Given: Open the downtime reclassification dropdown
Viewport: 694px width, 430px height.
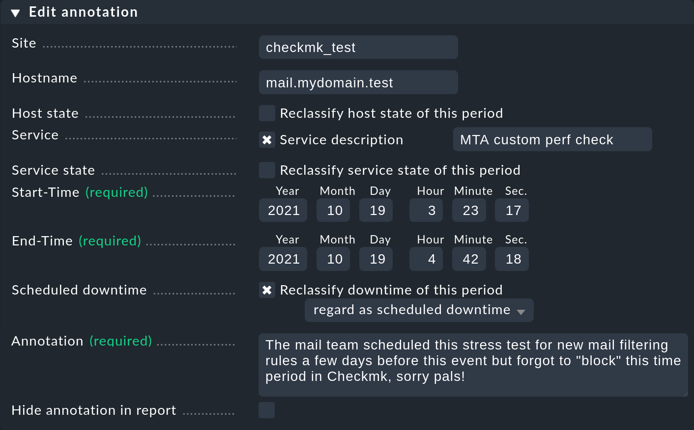Looking at the screenshot, I should tap(419, 310).
